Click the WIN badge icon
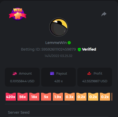 (x=18, y=14)
